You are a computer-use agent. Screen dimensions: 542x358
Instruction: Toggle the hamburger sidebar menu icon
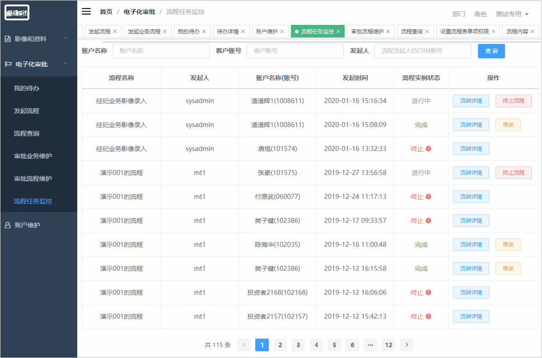pos(86,11)
